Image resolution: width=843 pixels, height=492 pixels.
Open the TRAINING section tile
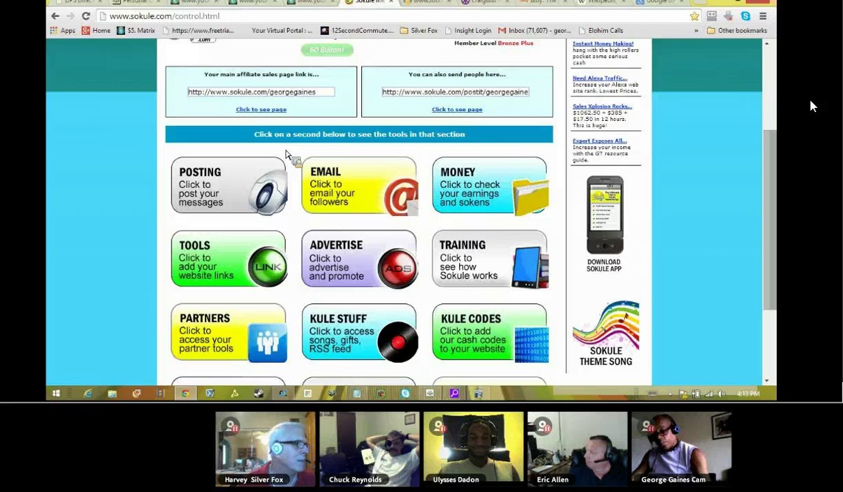coord(490,259)
